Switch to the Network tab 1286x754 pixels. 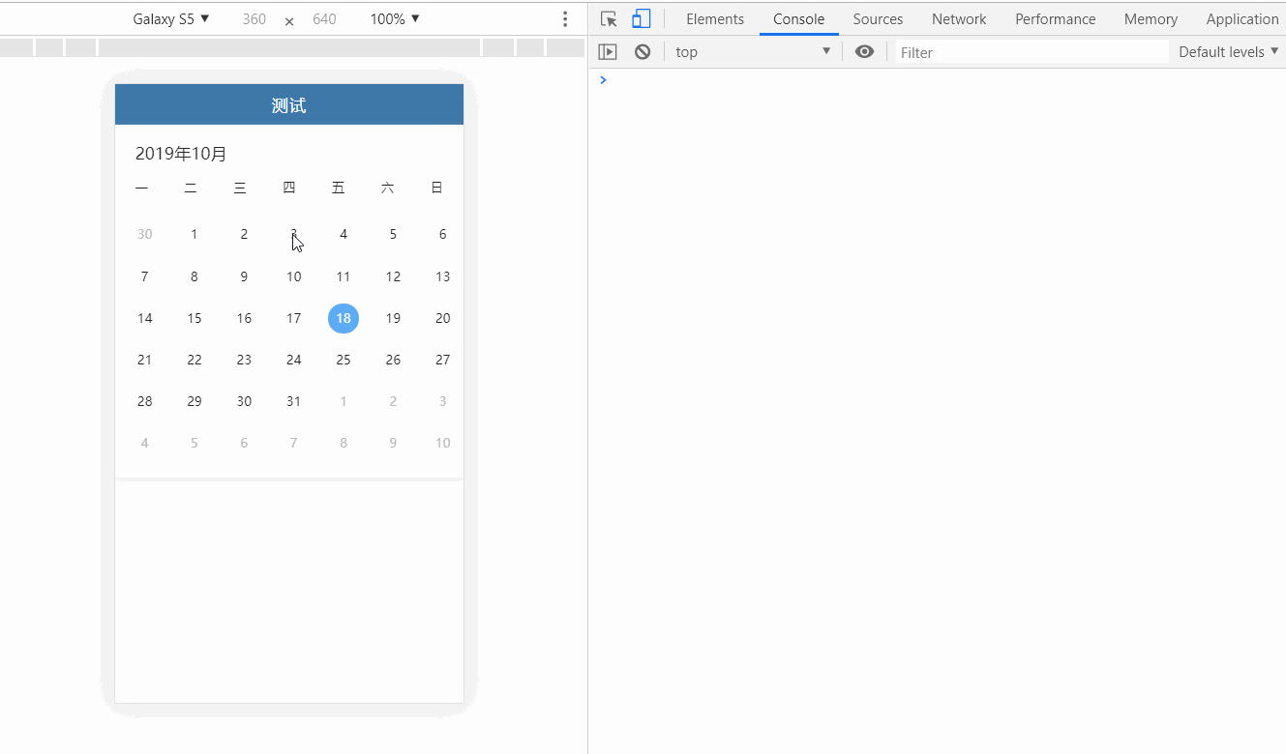tap(959, 19)
